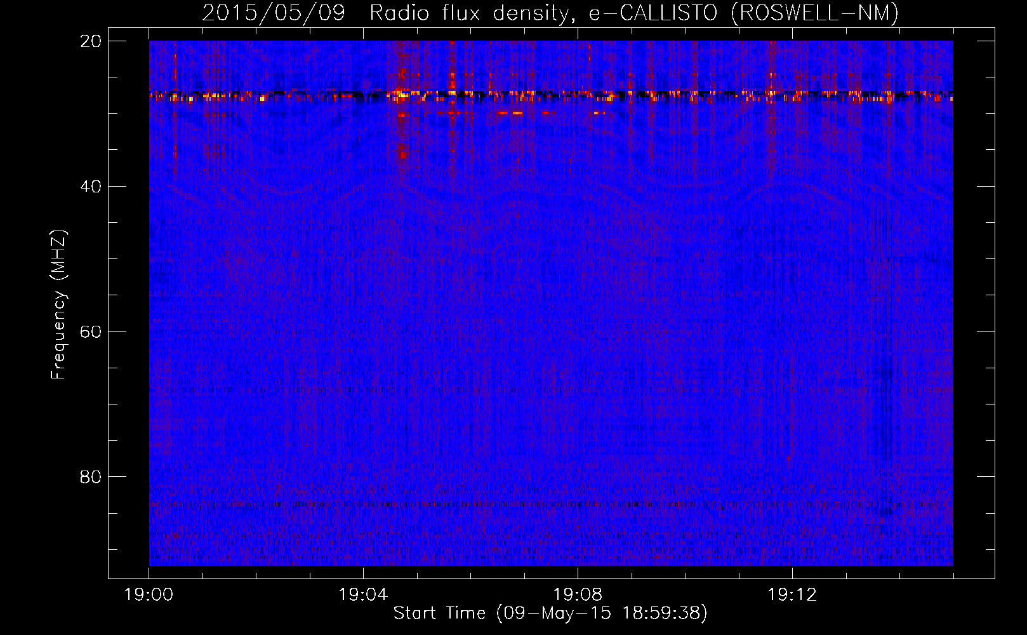Click the 'Start Time (09-May-15 18:59:38)' label
The image size is (1027, 635).
coord(550,613)
